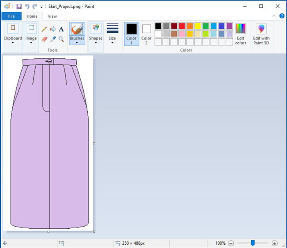Click the Undo arrow in title bar
This screenshot has width=287, height=248.
pos(27,7)
